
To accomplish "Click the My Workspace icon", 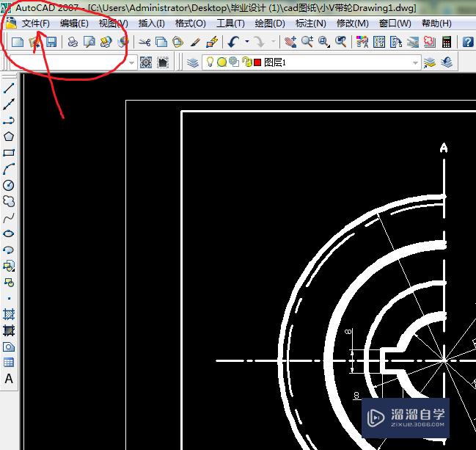I will pyautogui.click(x=163, y=62).
